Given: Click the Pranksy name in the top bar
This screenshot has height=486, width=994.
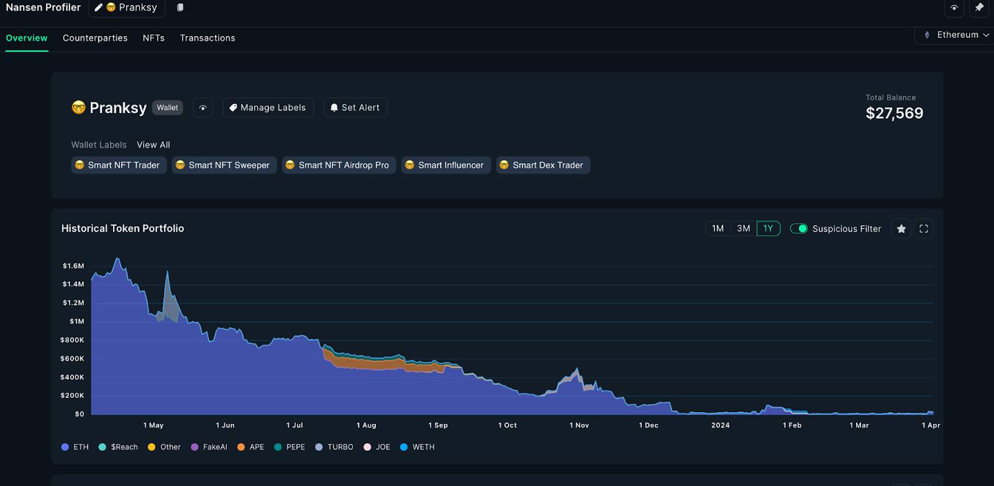Looking at the screenshot, I should [x=138, y=7].
